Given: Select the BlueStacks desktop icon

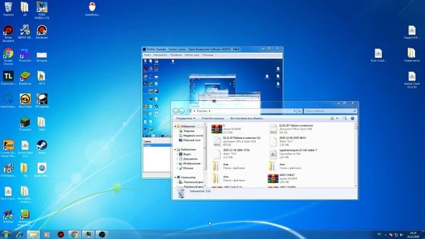Looking at the screenshot, I should pos(25,78).
